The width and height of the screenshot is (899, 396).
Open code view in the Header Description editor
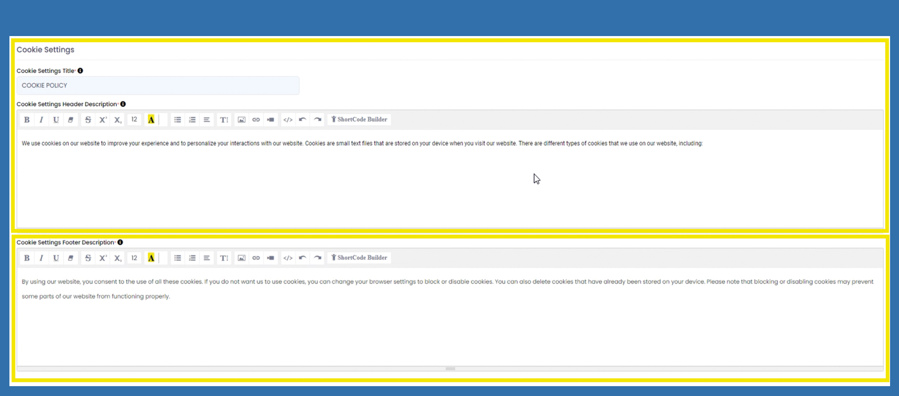coord(288,120)
